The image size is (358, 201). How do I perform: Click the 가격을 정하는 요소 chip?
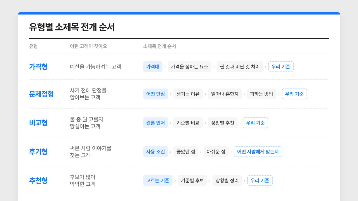click(x=190, y=67)
